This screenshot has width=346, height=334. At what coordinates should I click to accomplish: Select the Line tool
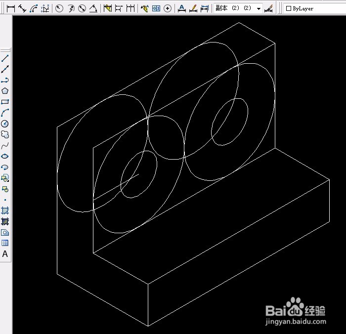pyautogui.click(x=5, y=58)
